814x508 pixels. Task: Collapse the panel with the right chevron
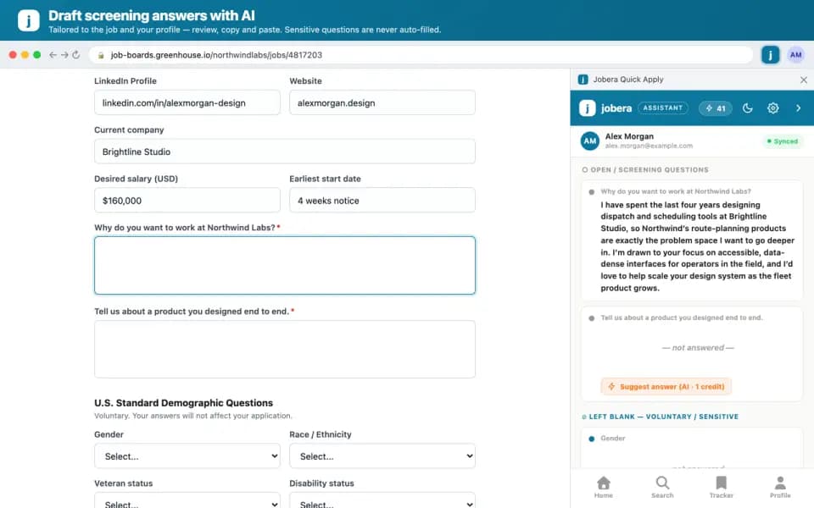click(798, 108)
